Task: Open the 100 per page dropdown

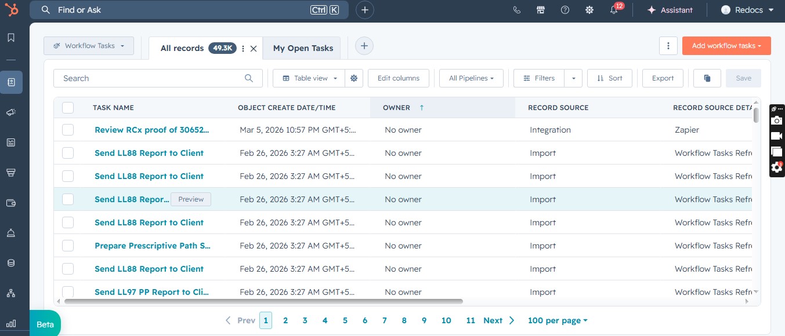Action: (557, 320)
